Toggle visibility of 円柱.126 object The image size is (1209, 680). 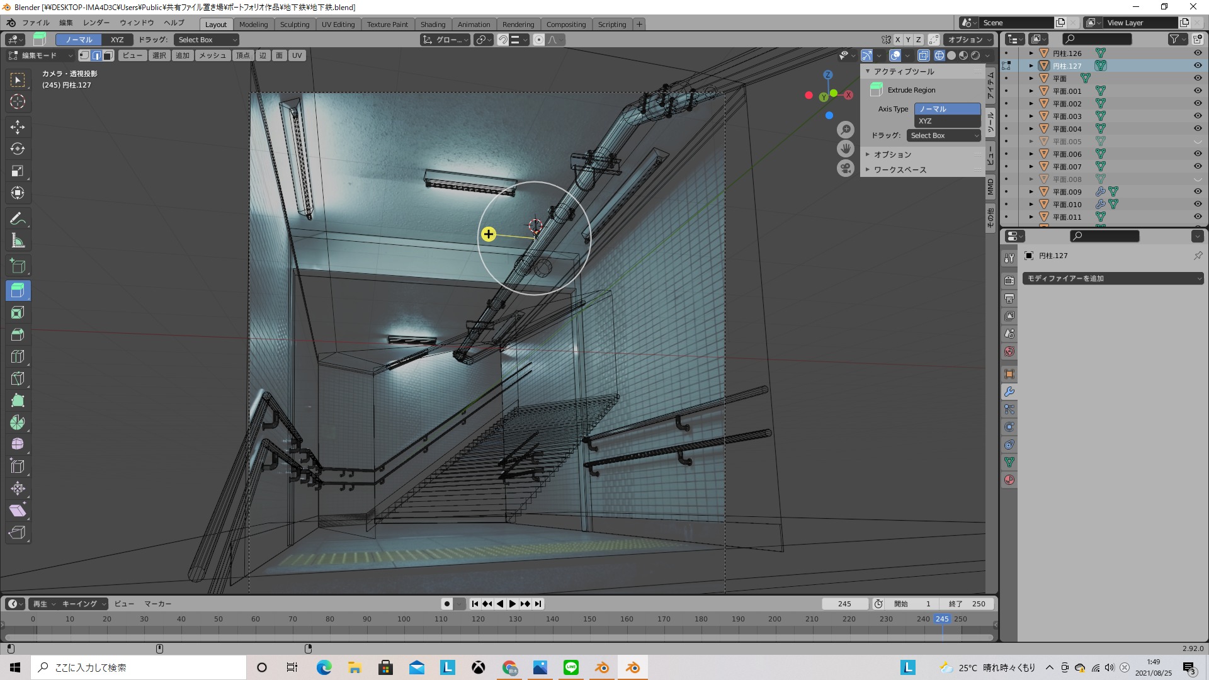point(1198,54)
